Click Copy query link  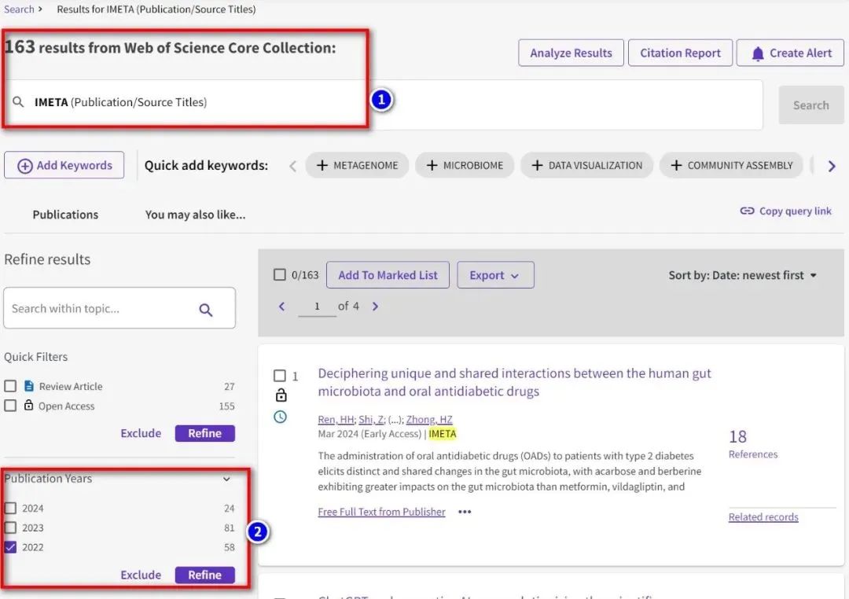(785, 211)
